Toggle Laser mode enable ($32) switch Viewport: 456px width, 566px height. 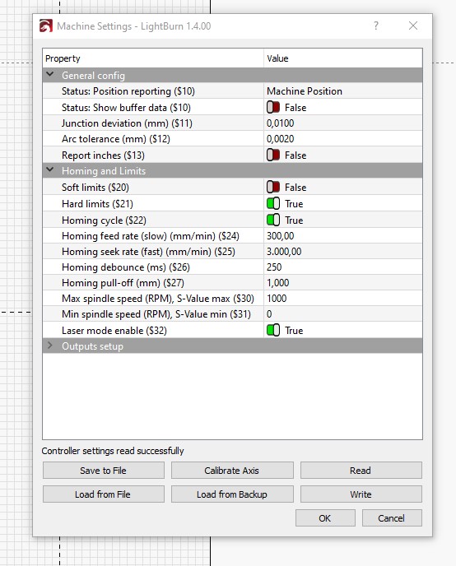point(273,330)
